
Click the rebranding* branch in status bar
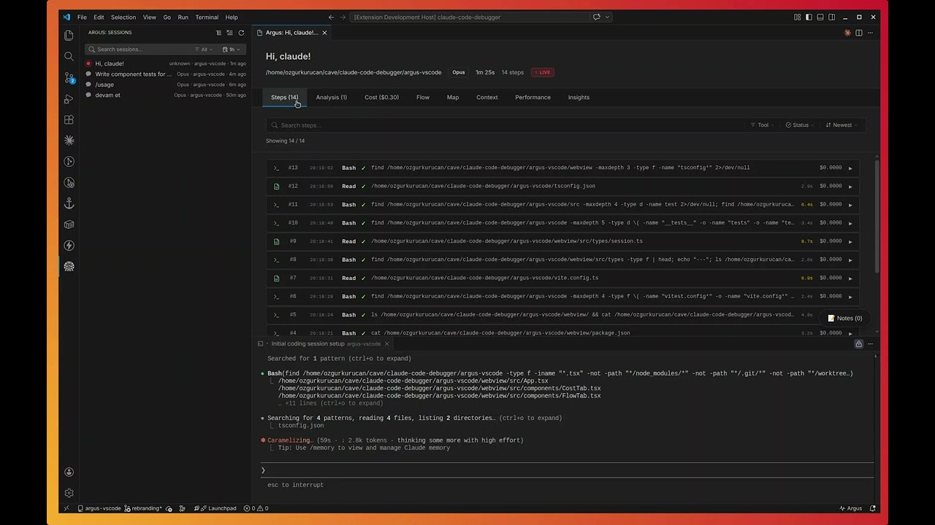coord(142,508)
